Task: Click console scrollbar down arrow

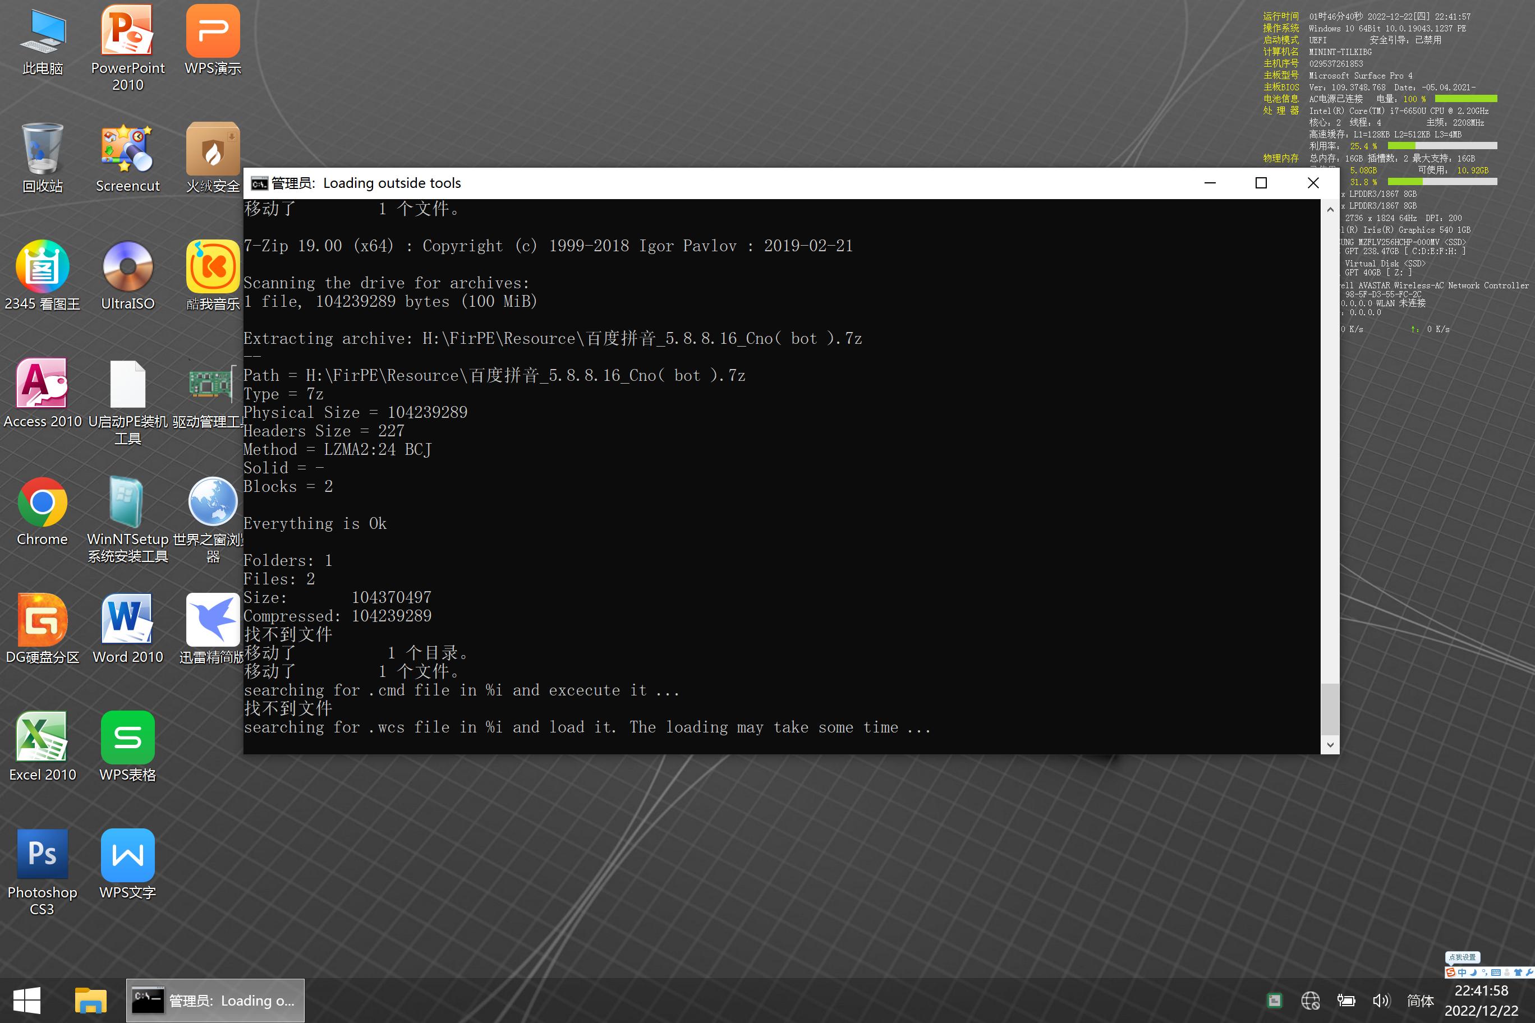Action: [1330, 744]
